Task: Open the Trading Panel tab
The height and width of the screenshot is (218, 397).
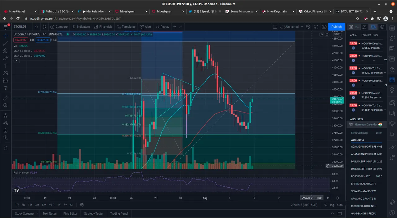Action: pyautogui.click(x=119, y=213)
